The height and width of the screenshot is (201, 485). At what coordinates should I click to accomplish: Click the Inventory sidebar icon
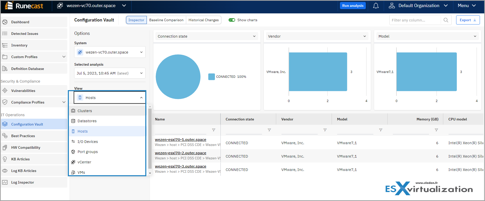(5, 45)
